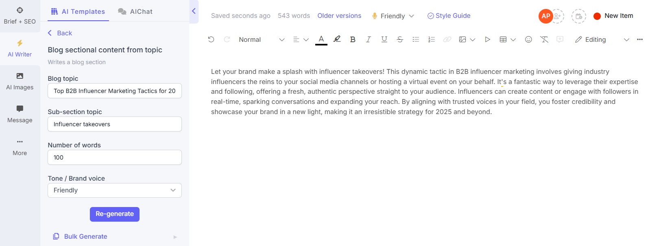Expand Bulk Generate with the small arrow
Viewport: 650px width, 246px height.
[x=175, y=237]
